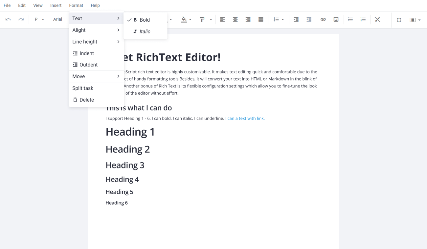Expand the fill color dropdown arrow
The height and width of the screenshot is (249, 427).
point(190,20)
